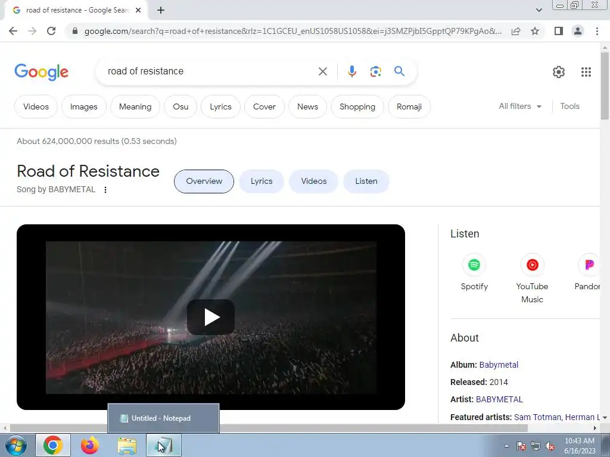610x457 pixels.
Task: Filter results by Images chip
Action: click(83, 107)
